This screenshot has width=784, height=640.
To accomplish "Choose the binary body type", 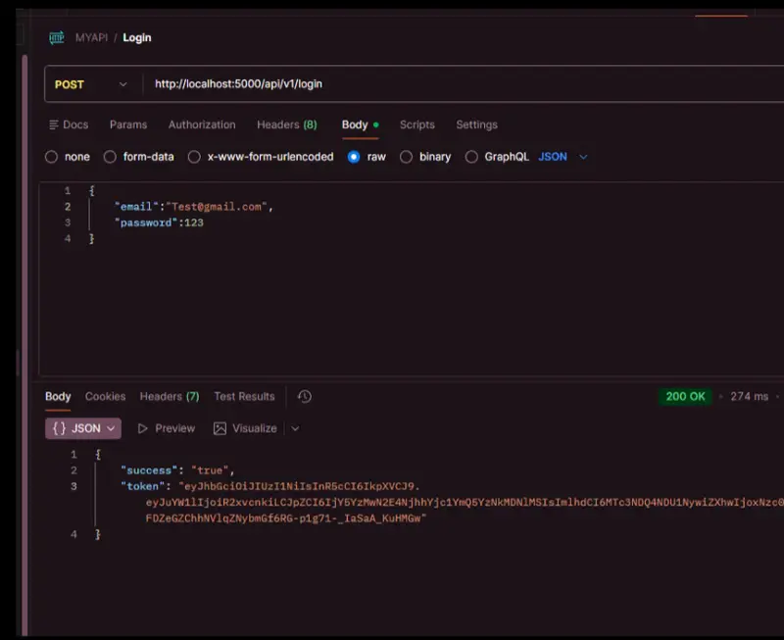I will pos(406,157).
